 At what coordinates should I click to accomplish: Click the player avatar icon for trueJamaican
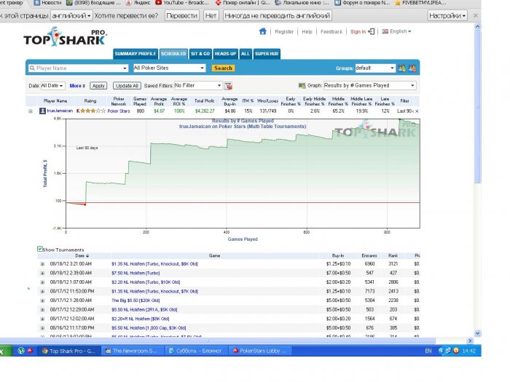pyautogui.click(x=42, y=111)
